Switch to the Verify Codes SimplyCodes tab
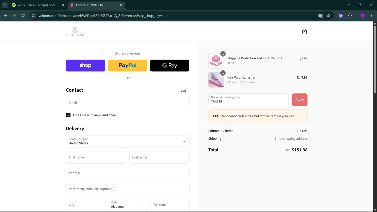Screen dimensions: 377x212 click(x=36, y=5)
